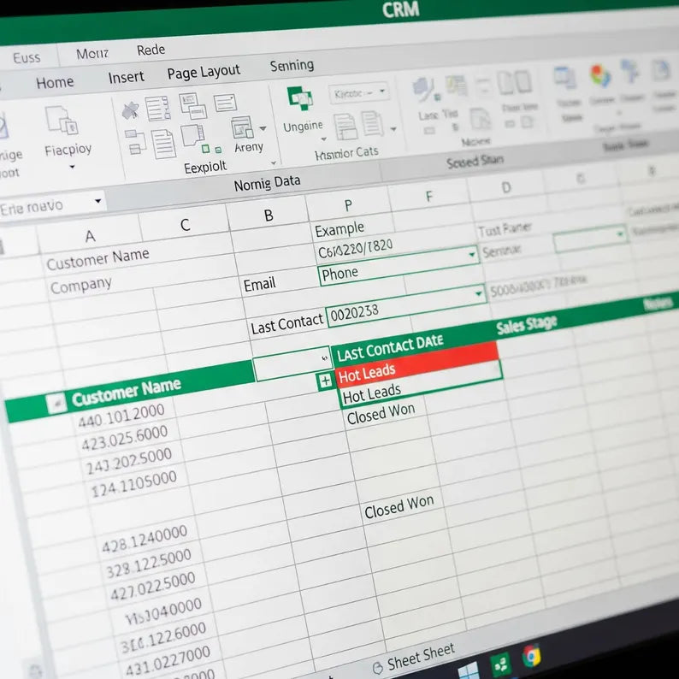The height and width of the screenshot is (679, 679).
Task: Click the green Excel icon in the taskbar
Action: click(500, 663)
